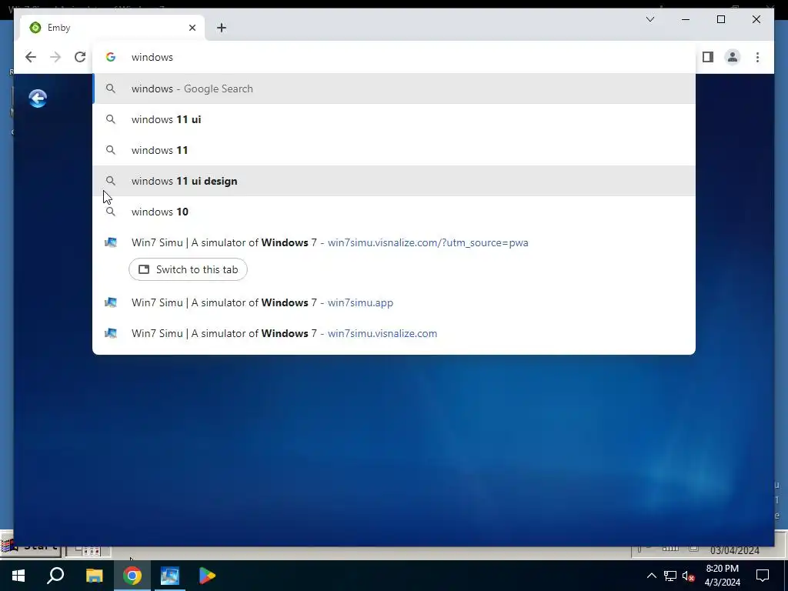Click network icon in system tray
788x591 pixels.
coord(670,576)
